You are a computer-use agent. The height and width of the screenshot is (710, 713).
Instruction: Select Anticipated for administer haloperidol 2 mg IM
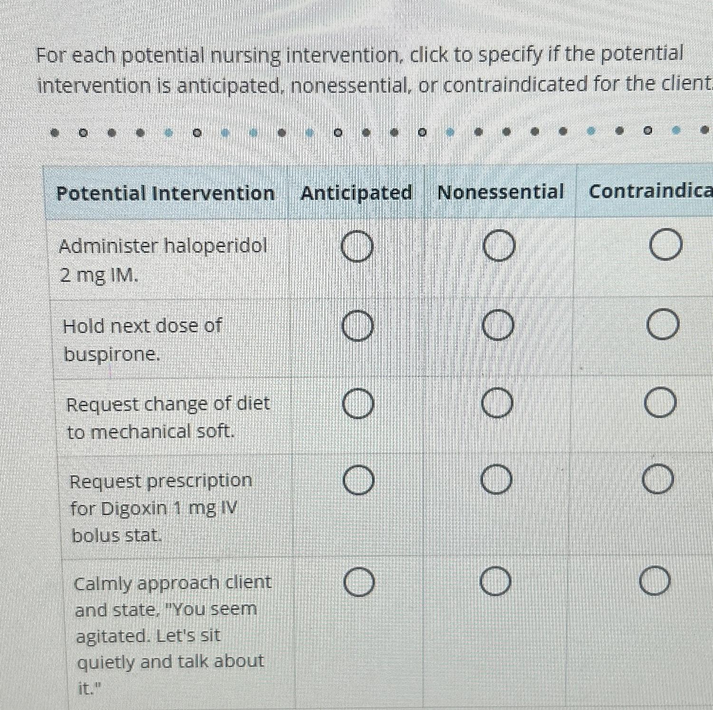pyautogui.click(x=357, y=246)
